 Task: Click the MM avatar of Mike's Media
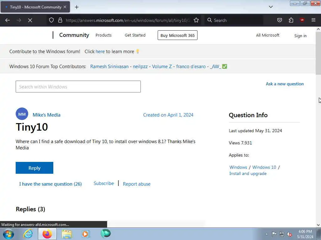coord(22,114)
